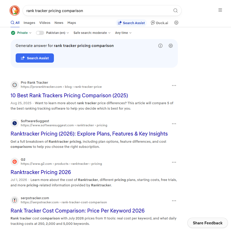
Task: Click the serpstracker.com favicon
Action: pos(15,200)
